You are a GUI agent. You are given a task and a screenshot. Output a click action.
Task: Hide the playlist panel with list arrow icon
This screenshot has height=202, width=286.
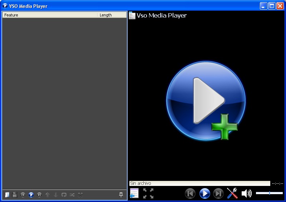coord(134,193)
